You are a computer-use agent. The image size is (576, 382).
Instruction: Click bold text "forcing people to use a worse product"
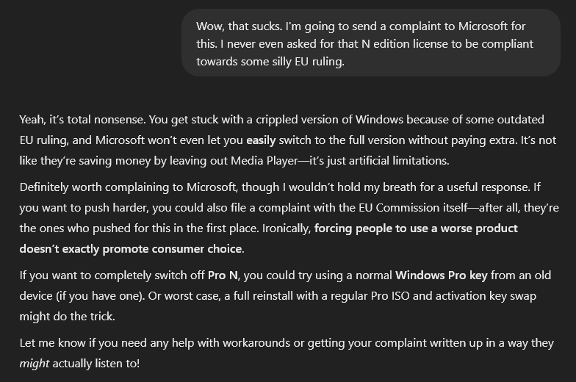tap(416, 228)
